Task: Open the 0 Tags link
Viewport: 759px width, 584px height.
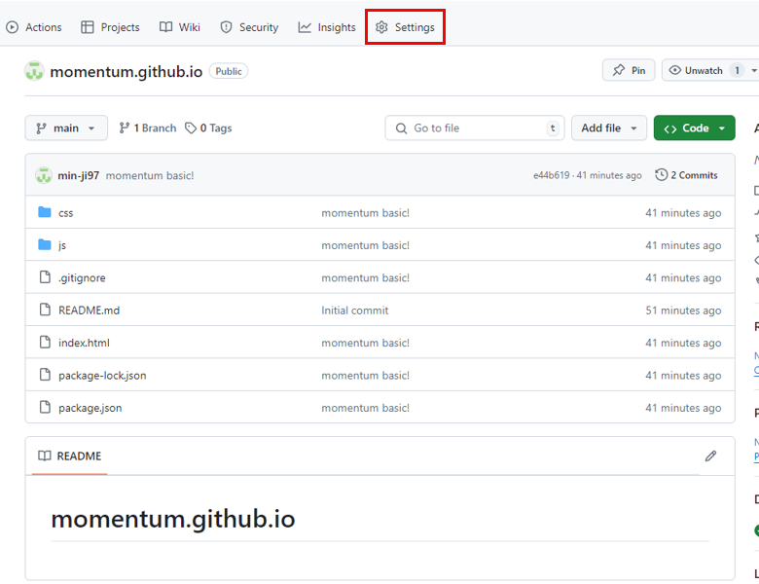Action: (x=208, y=128)
